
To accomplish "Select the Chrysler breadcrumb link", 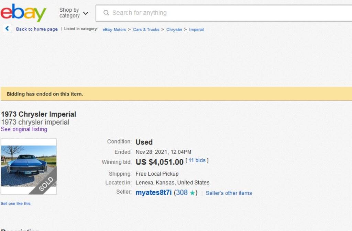I will click(174, 30).
